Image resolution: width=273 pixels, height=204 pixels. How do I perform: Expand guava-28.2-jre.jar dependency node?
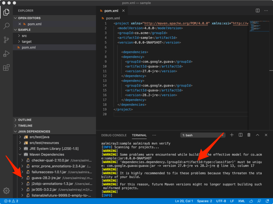(22, 178)
